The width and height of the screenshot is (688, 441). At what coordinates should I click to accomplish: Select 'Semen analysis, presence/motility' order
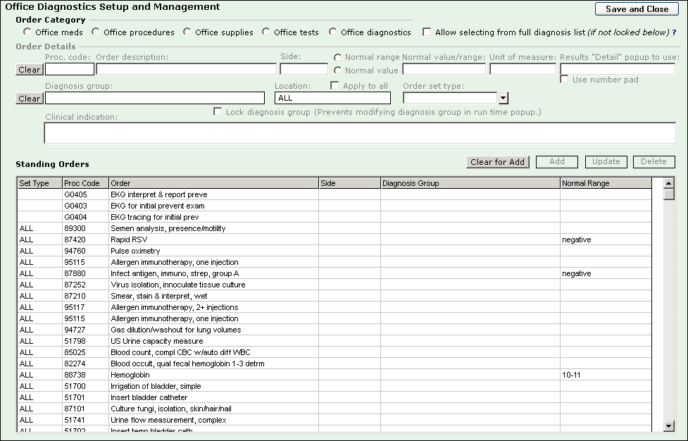334,228
